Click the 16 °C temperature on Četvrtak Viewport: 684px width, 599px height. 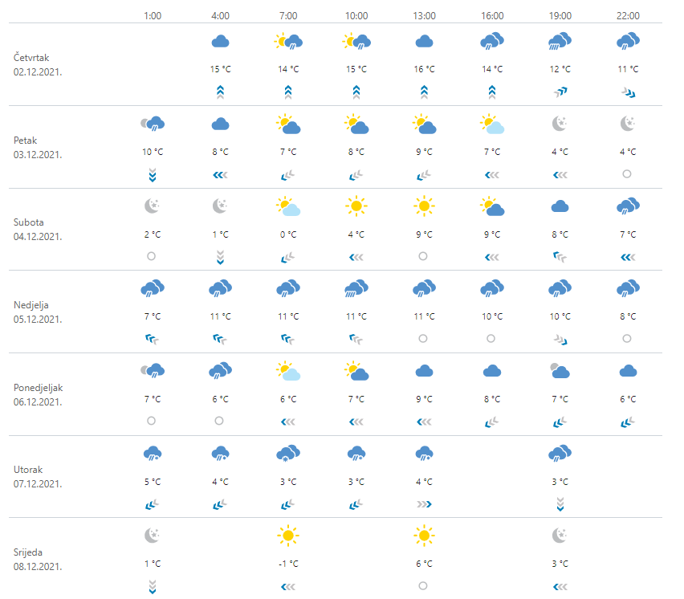[x=424, y=70]
